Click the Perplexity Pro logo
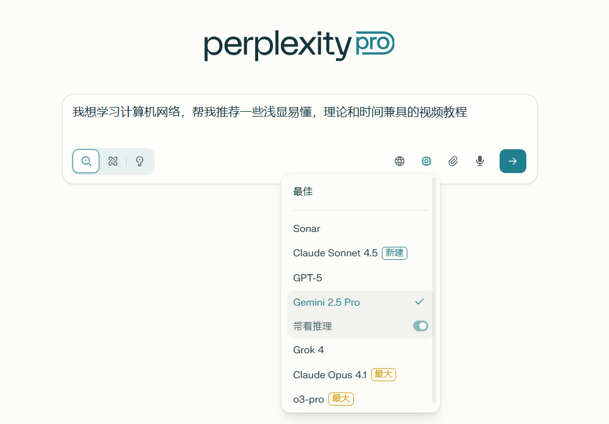Image resolution: width=609 pixels, height=424 pixels. [299, 45]
